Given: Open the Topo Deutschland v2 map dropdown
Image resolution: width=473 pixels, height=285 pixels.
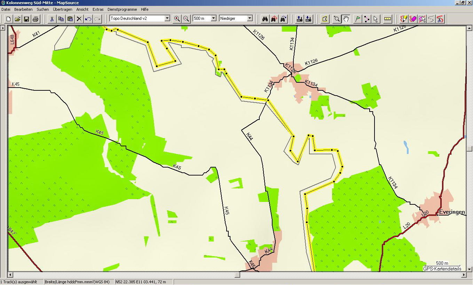Looking at the screenshot, I should click(x=167, y=18).
